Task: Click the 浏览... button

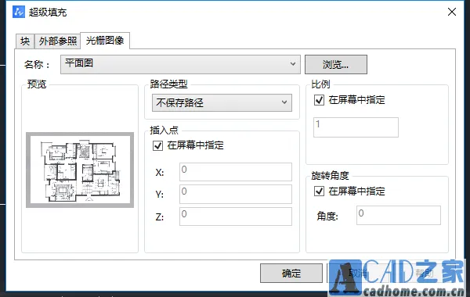Action: tap(336, 64)
